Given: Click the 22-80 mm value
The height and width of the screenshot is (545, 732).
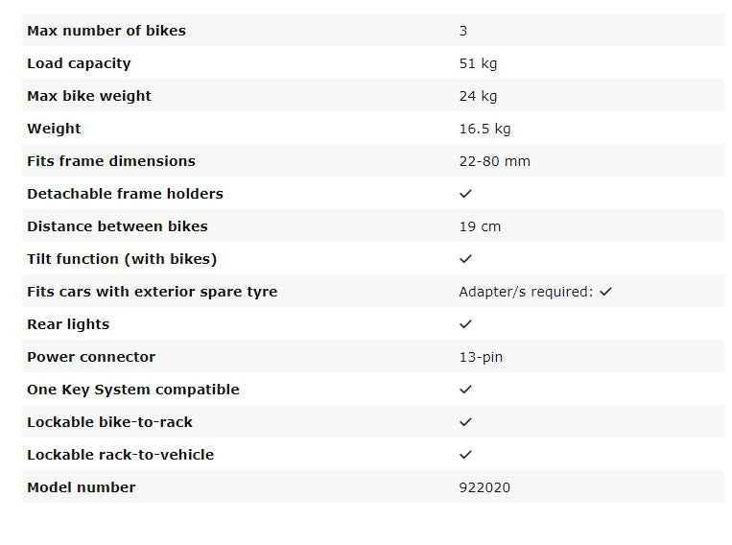Looking at the screenshot, I should (494, 161).
